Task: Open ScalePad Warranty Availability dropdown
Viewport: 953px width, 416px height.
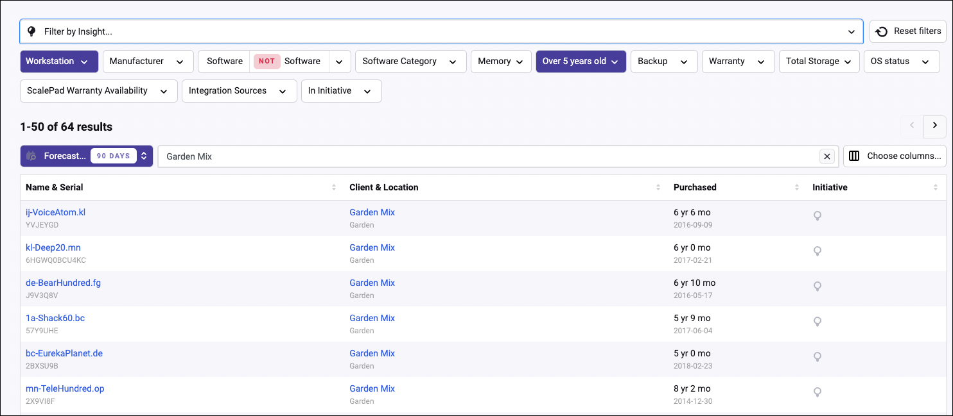Action: 99,91
